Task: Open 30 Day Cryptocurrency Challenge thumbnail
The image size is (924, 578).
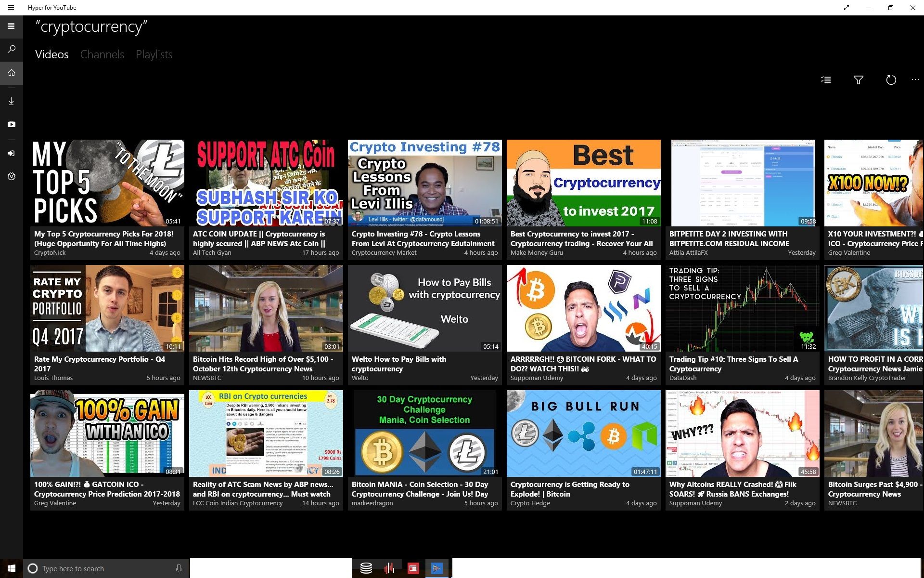Action: (425, 433)
